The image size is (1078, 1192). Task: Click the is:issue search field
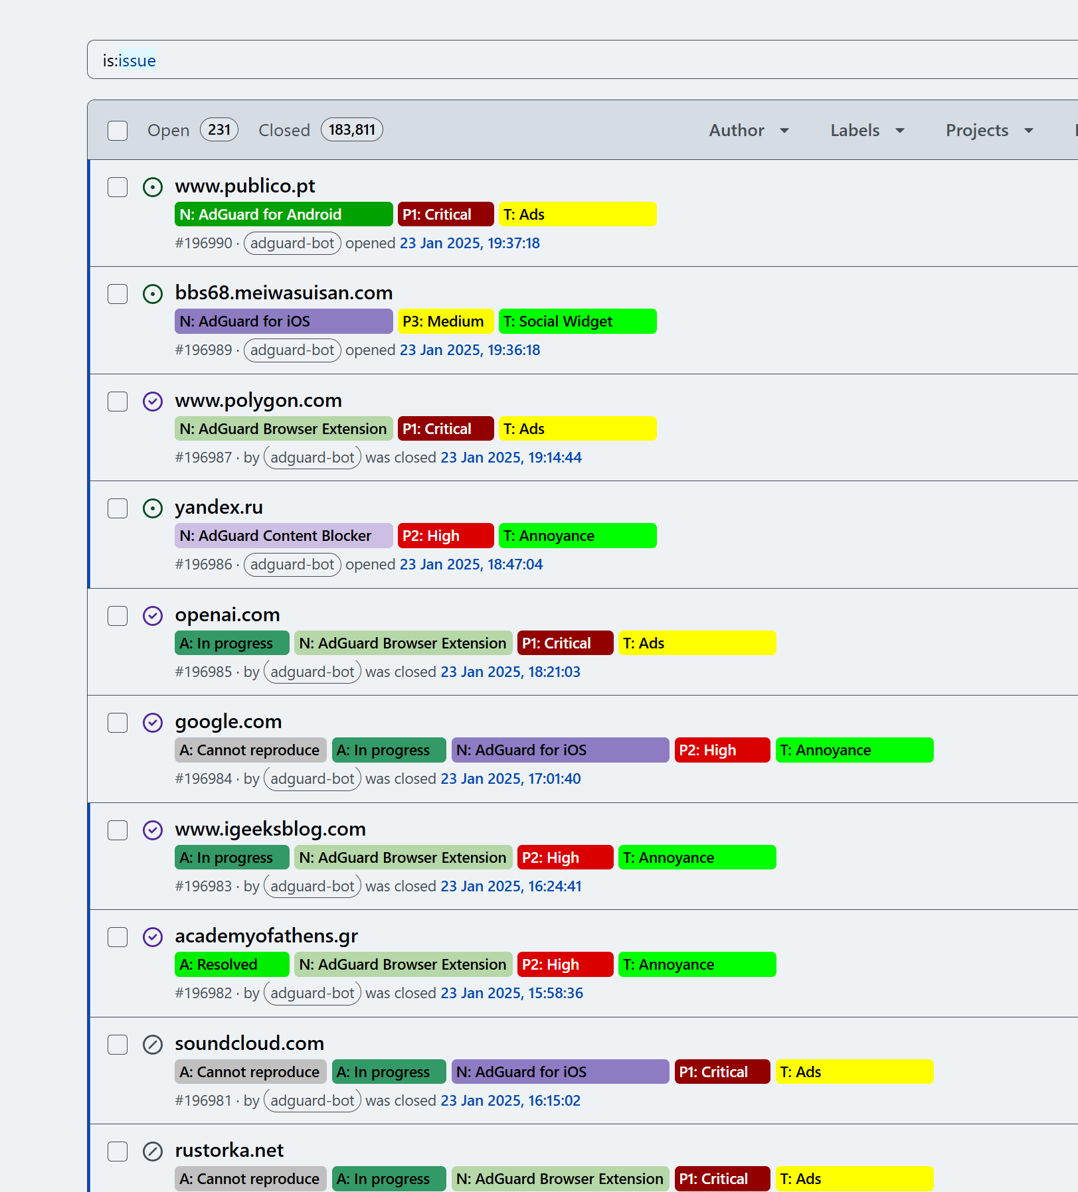(x=583, y=60)
